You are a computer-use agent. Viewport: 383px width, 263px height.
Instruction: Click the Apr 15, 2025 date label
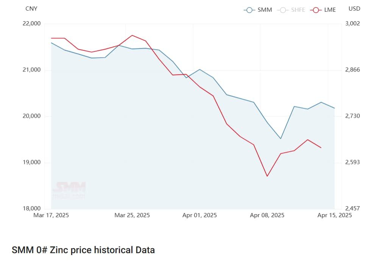335,215
